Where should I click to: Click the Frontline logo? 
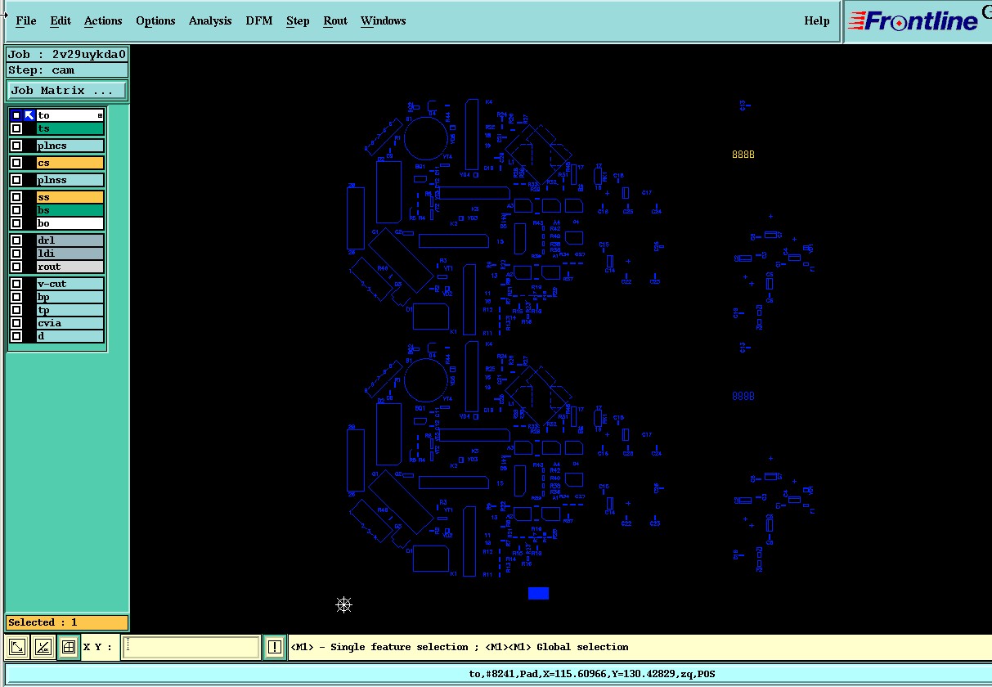[x=913, y=21]
